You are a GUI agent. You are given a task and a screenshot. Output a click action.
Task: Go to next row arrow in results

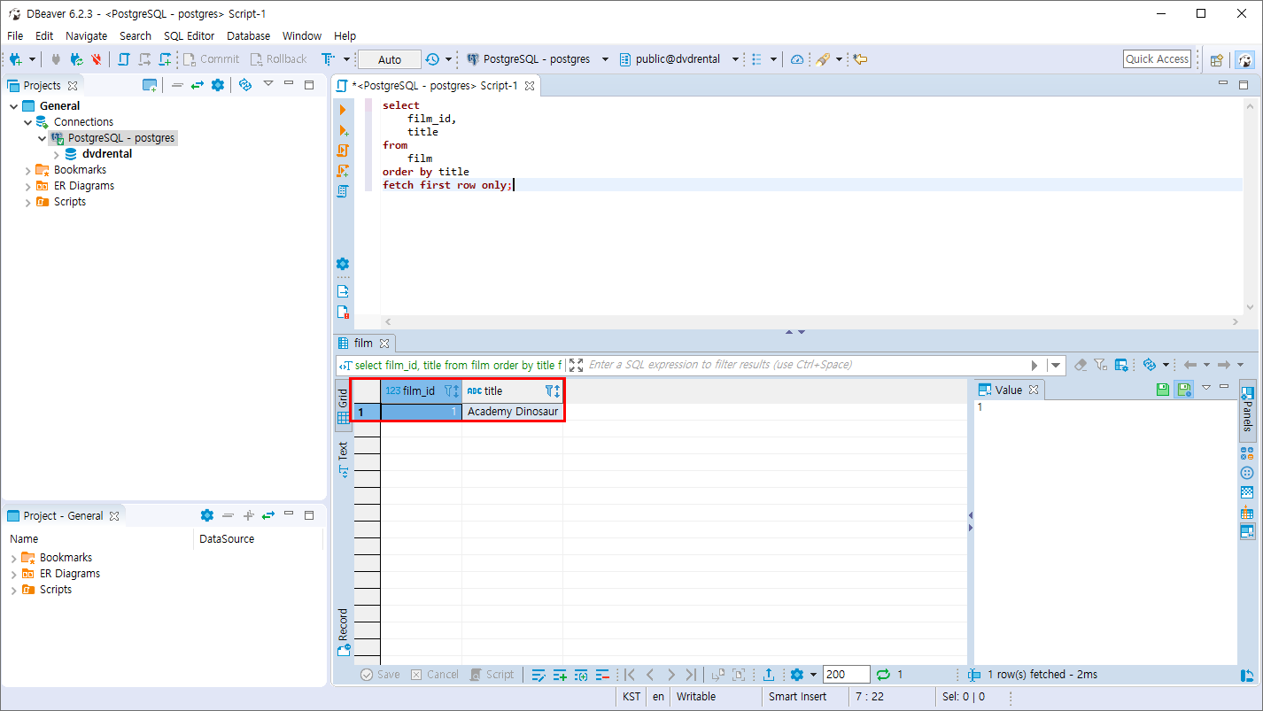click(670, 675)
